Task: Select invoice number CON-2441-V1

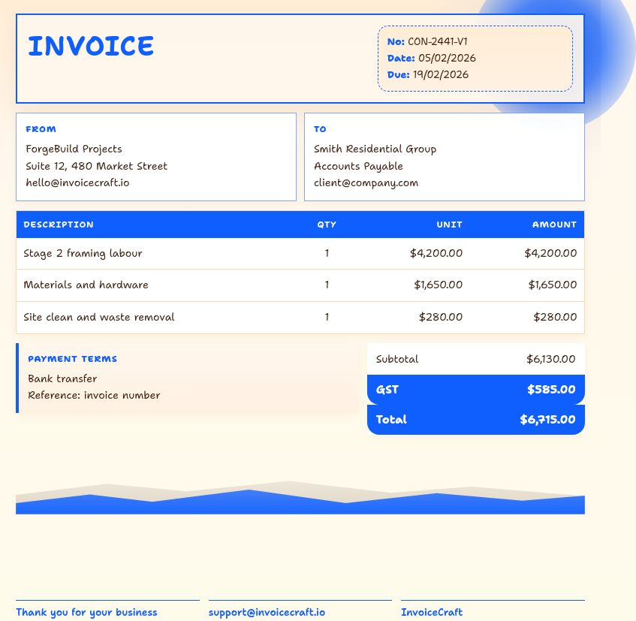Action: (437, 42)
